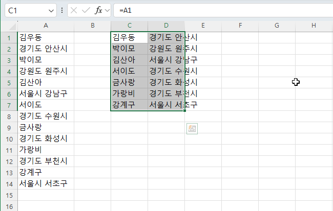Select row 10 header
The image size is (333, 211).
[x=9, y=139]
